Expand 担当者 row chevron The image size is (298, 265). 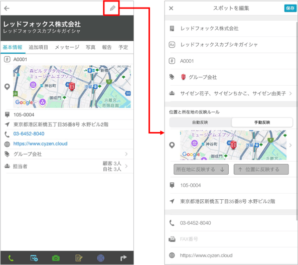[126, 166]
